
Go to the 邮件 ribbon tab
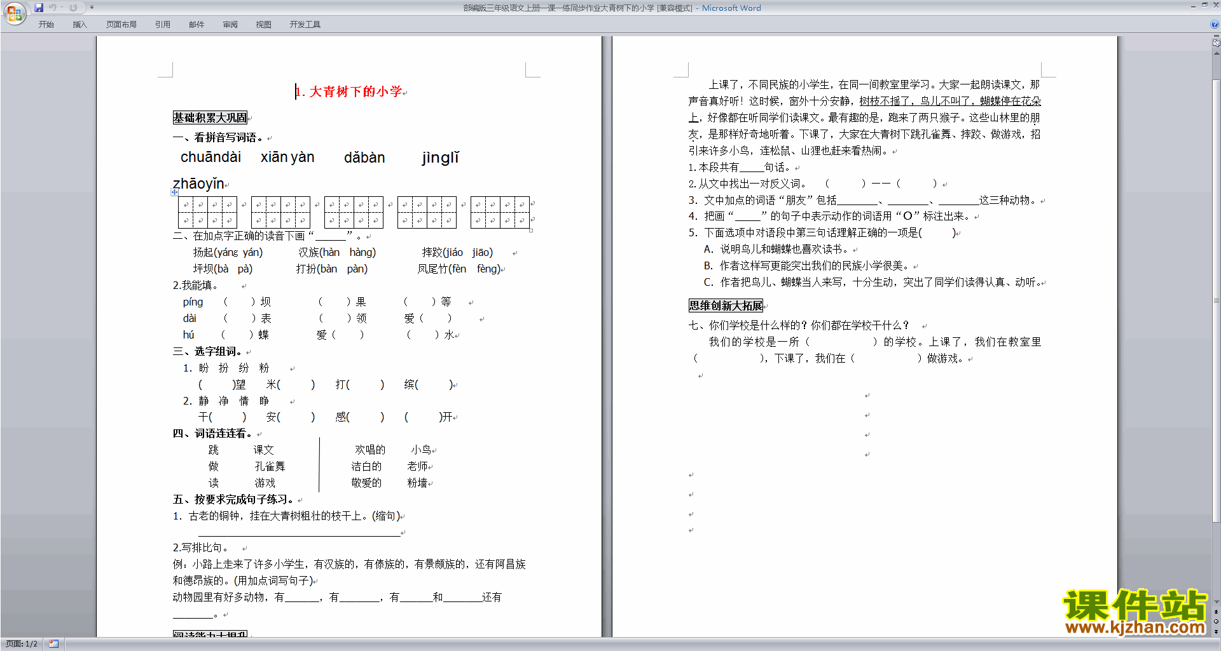[197, 24]
